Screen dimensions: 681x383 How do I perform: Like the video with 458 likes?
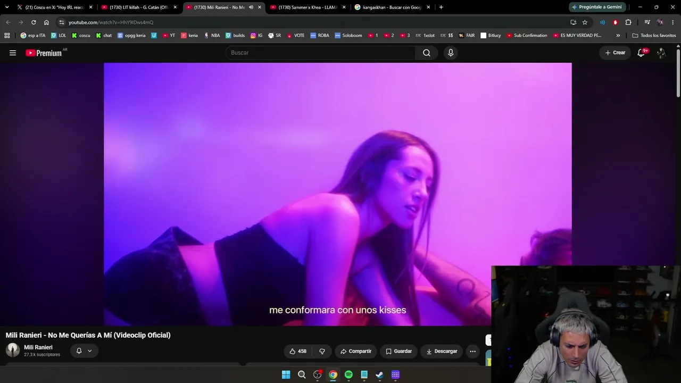298,351
